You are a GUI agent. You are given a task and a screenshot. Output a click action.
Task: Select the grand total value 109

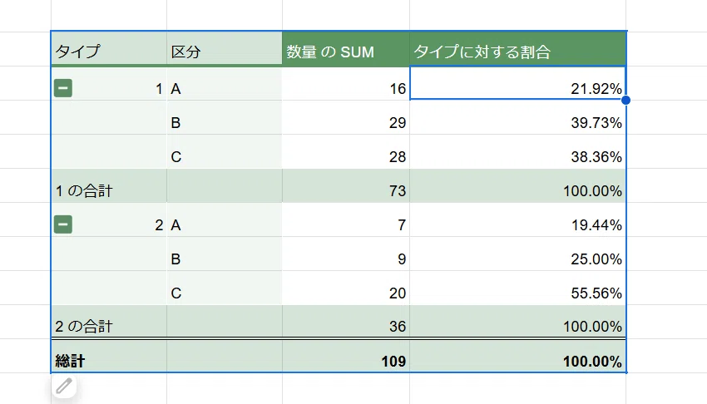pos(346,357)
